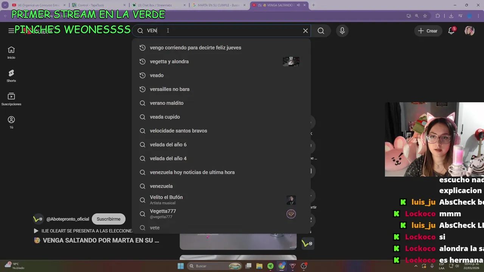The width and height of the screenshot is (484, 272).
Task: Bookmark this page with the star icon
Action: pos(425,16)
